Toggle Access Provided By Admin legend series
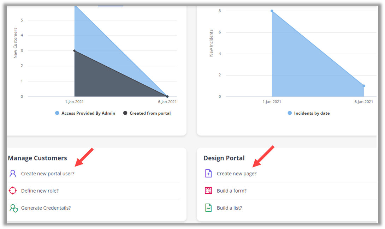This screenshot has height=229, width=385. pyautogui.click(x=88, y=113)
